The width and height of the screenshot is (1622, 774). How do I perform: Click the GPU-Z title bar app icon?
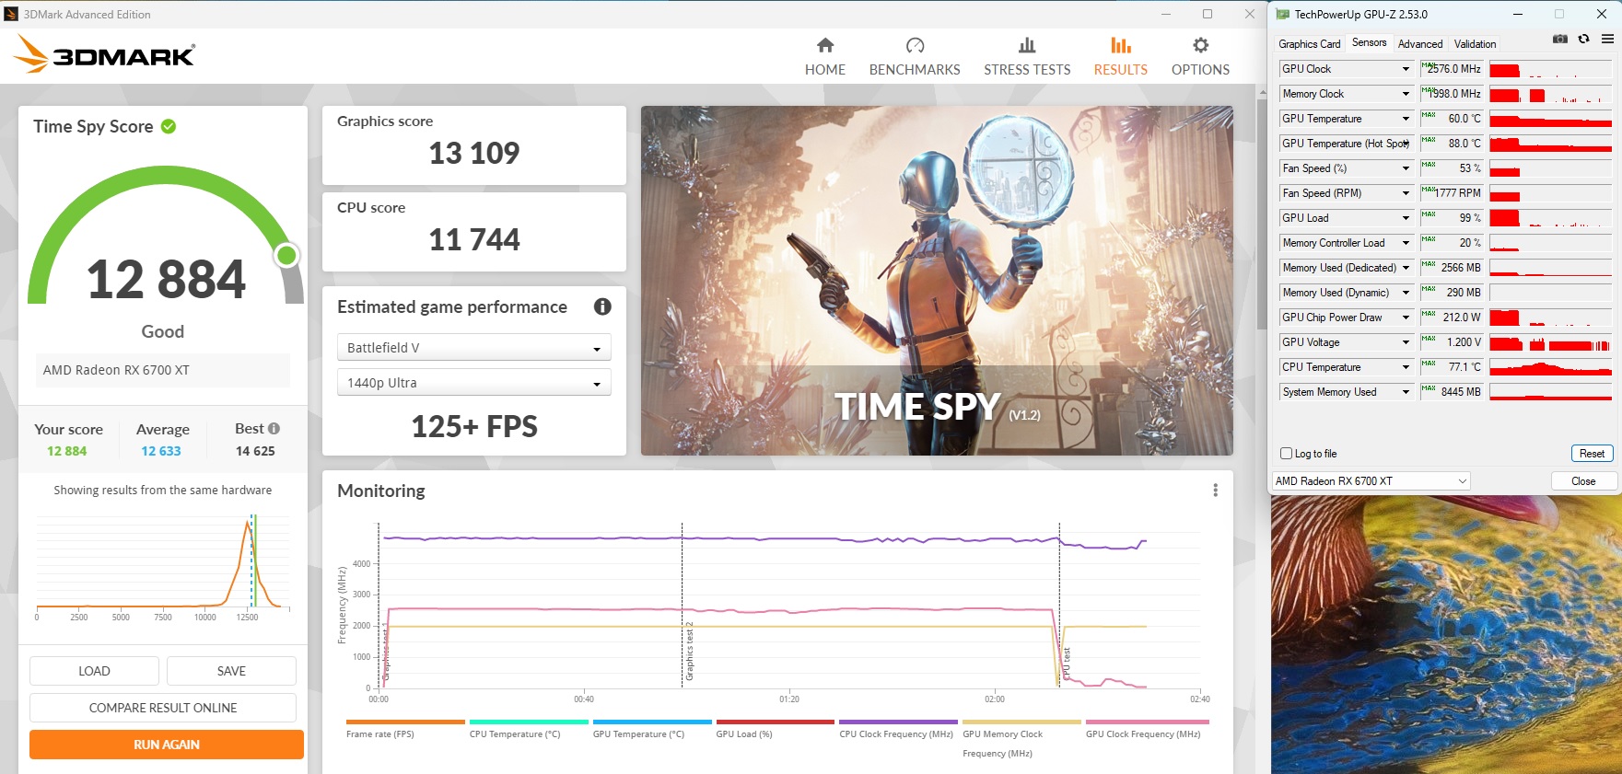pyautogui.click(x=1282, y=14)
